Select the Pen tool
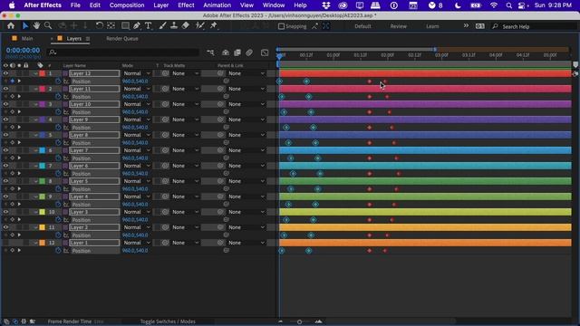The width and height of the screenshot is (580, 326). tap(137, 26)
